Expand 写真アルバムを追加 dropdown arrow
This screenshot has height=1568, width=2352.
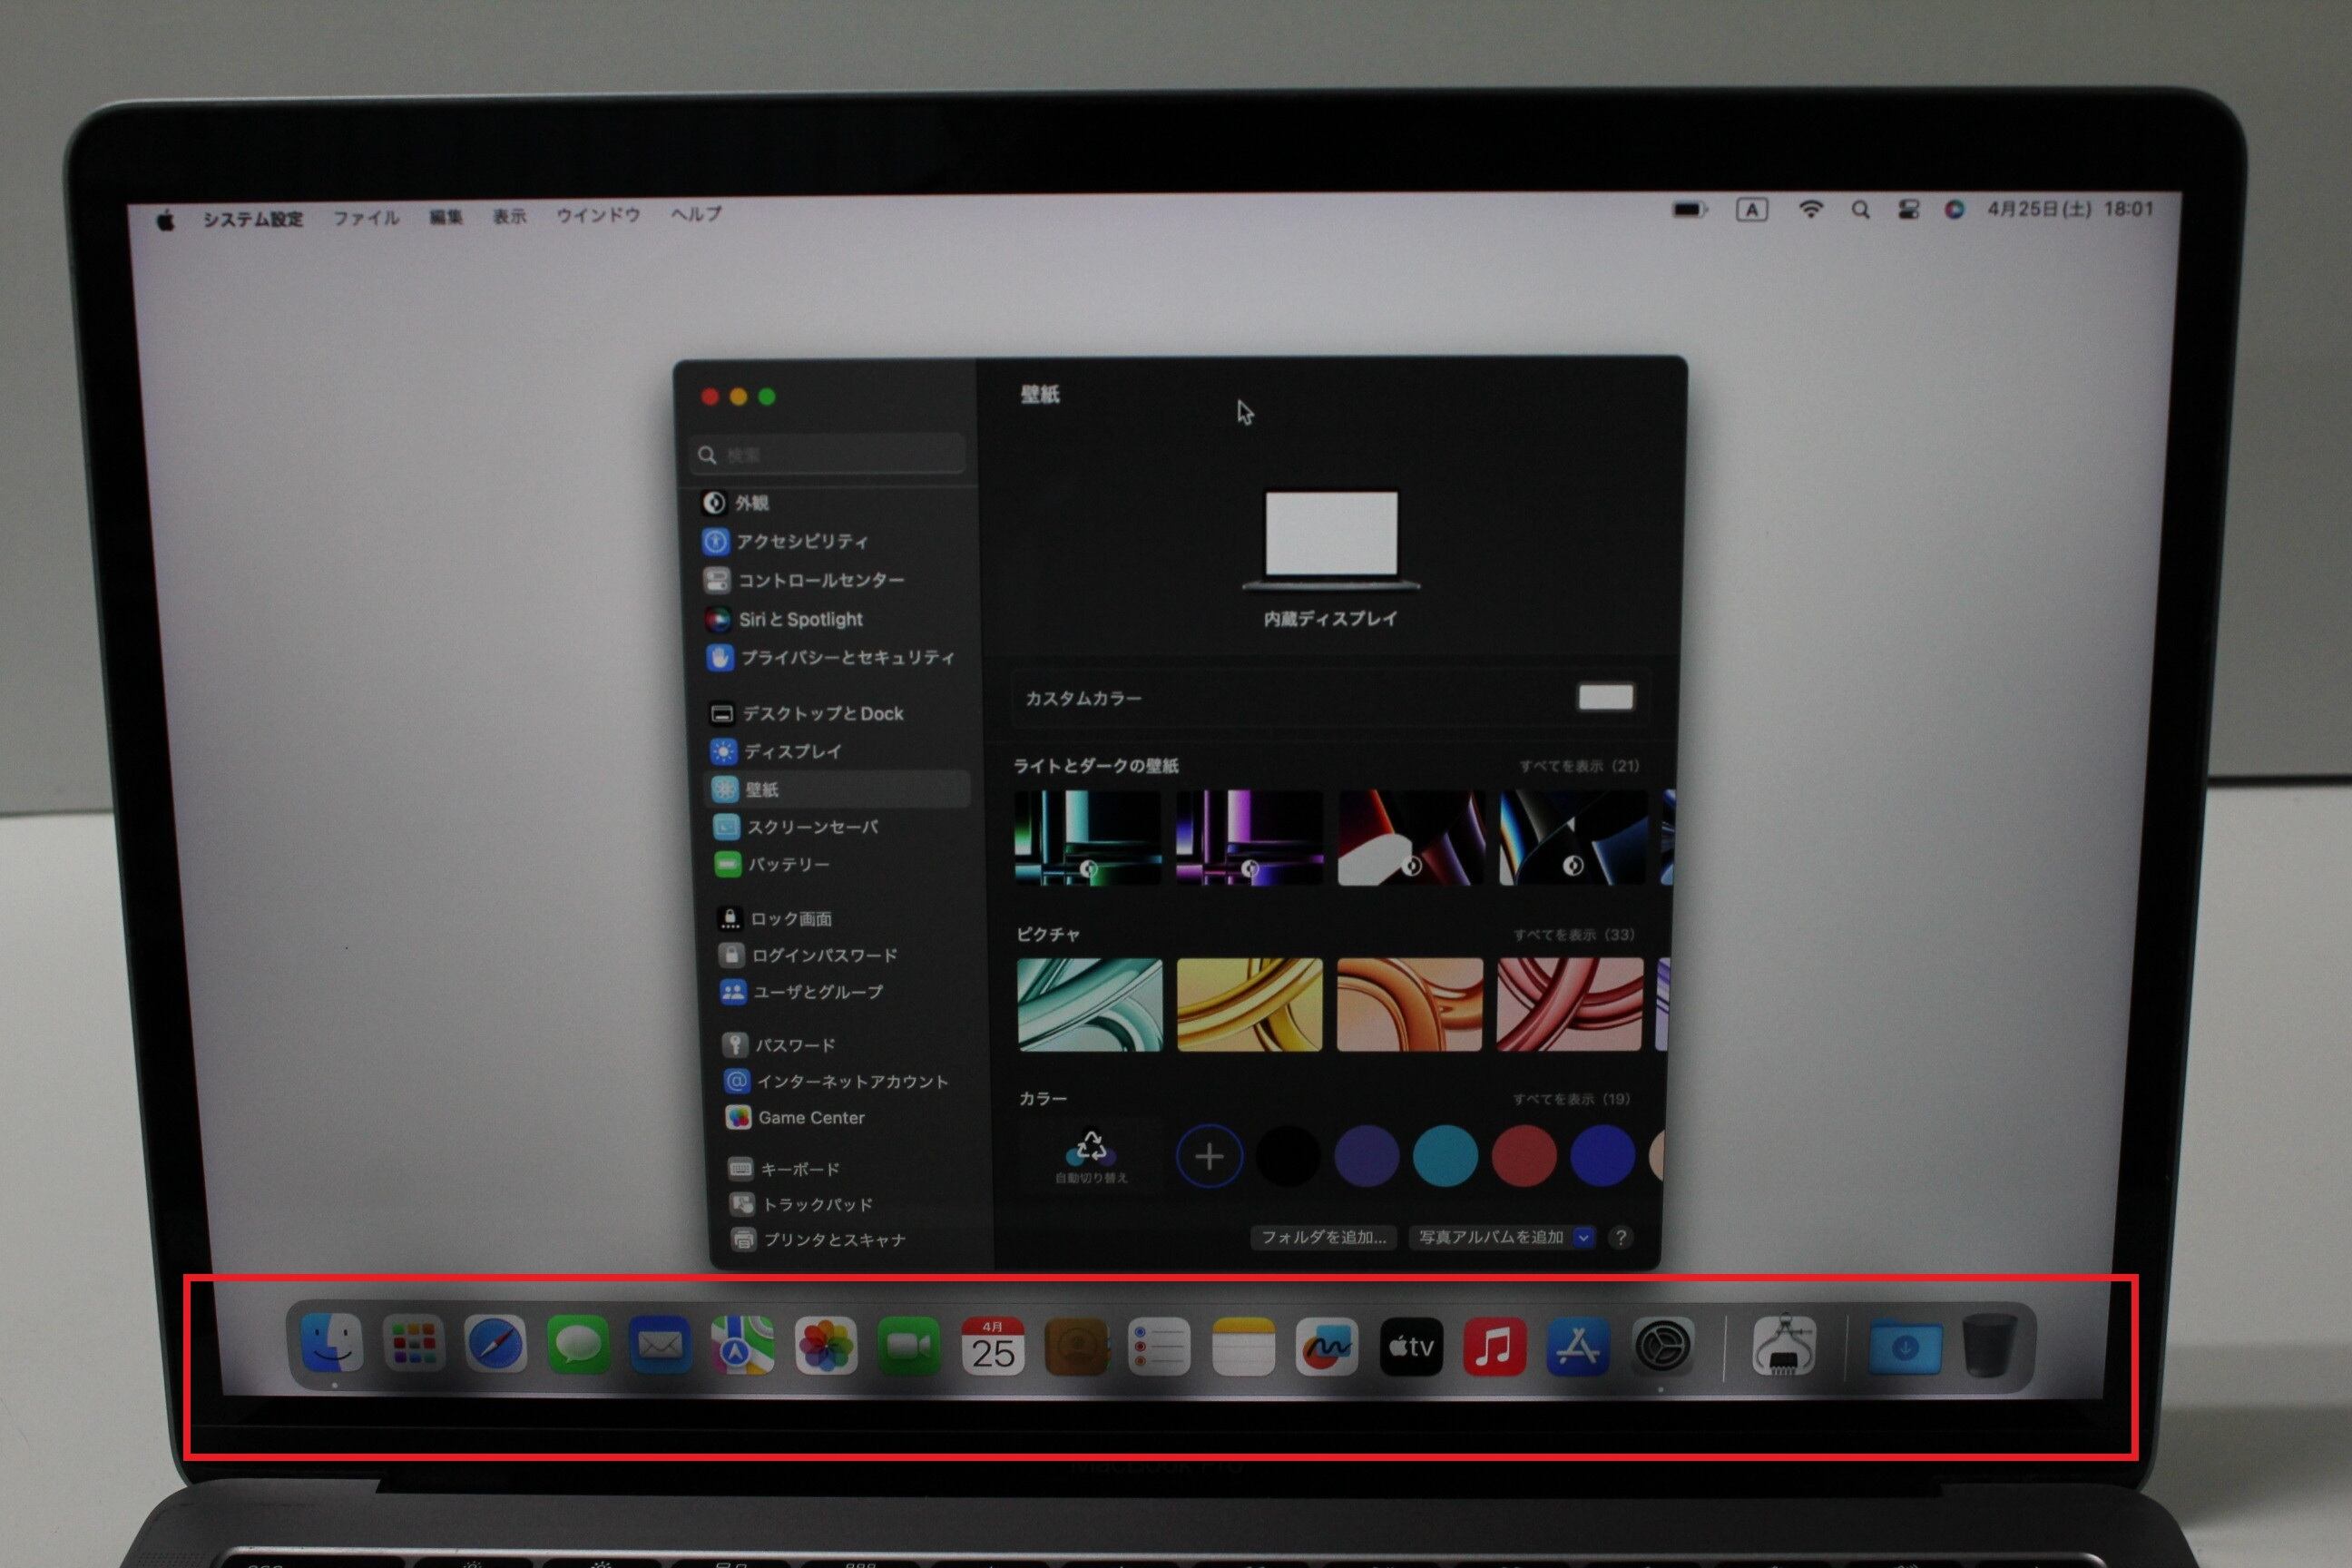tap(1583, 1237)
